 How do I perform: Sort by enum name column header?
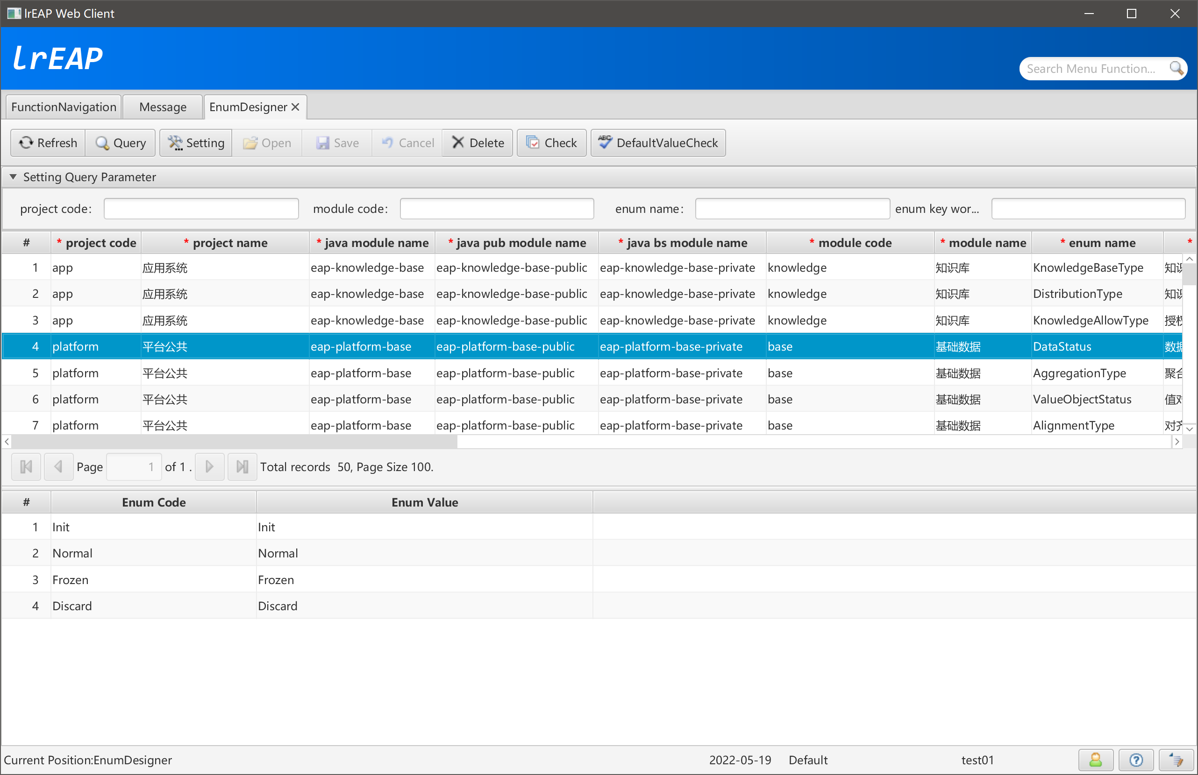pos(1098,243)
